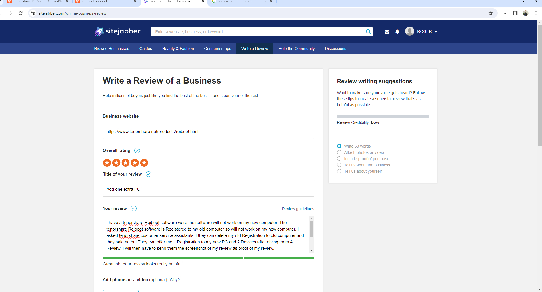Switch to the Contact Support browser tab
The height and width of the screenshot is (292, 542).
click(x=94, y=2)
